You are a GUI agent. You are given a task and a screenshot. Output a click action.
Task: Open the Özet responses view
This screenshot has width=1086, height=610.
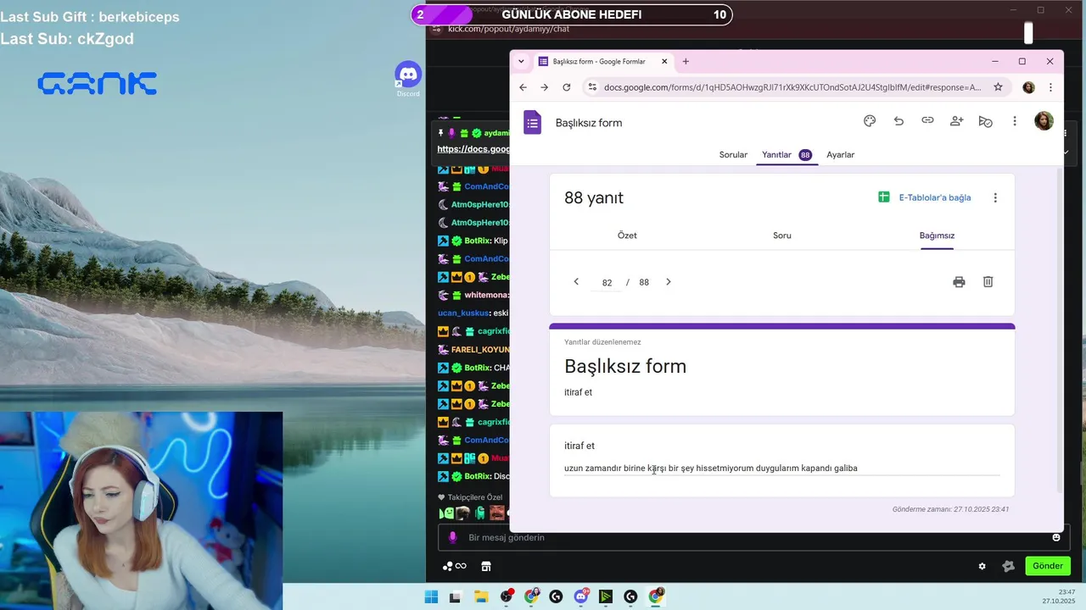(x=627, y=236)
